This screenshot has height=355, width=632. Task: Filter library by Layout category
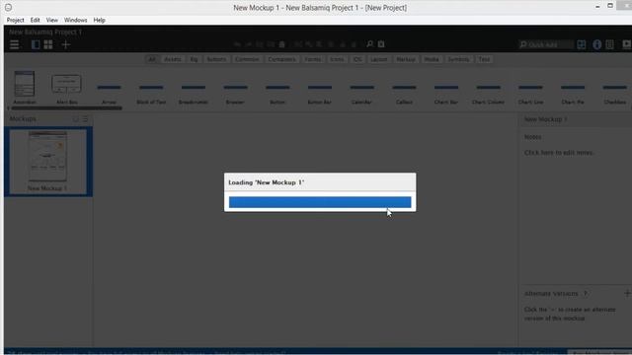[x=379, y=59]
